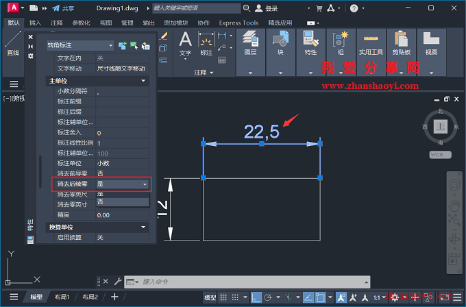
Task: Click the 上 face of ViewCube
Action: 440,127
